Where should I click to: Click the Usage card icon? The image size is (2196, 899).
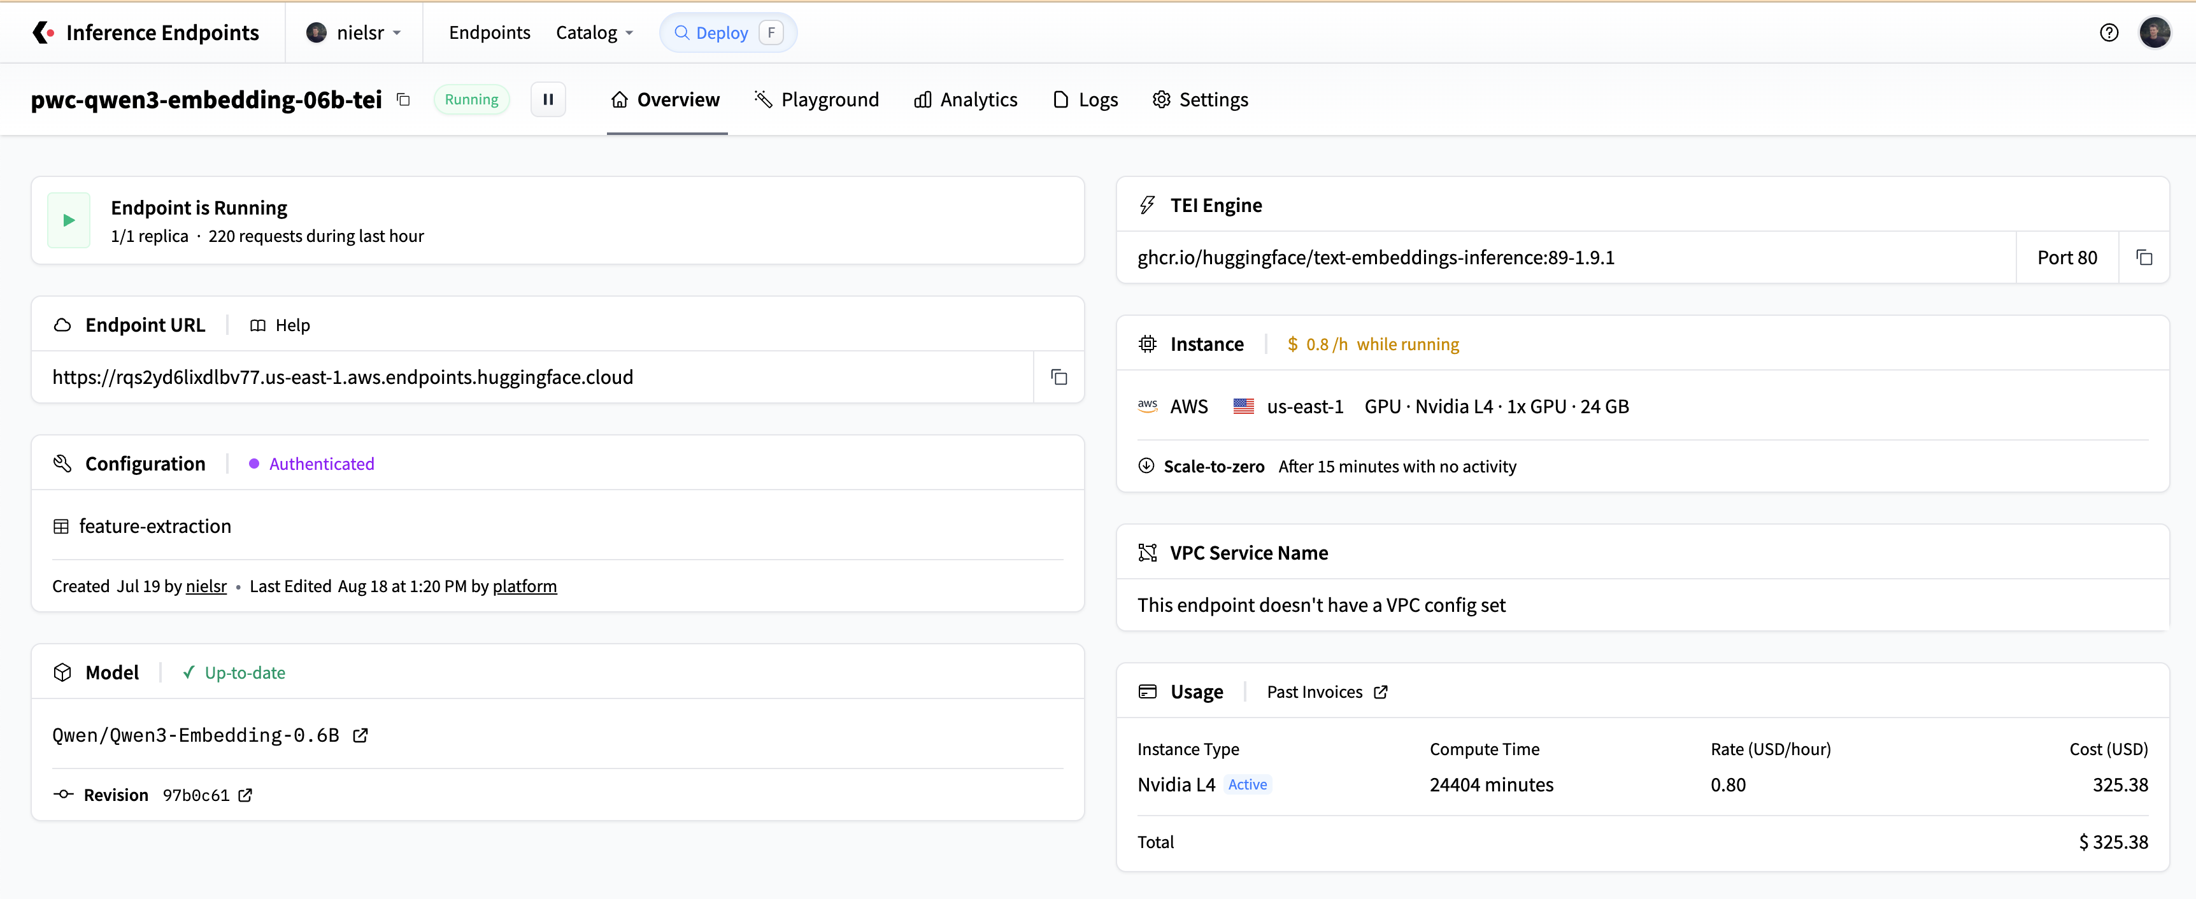tap(1148, 692)
